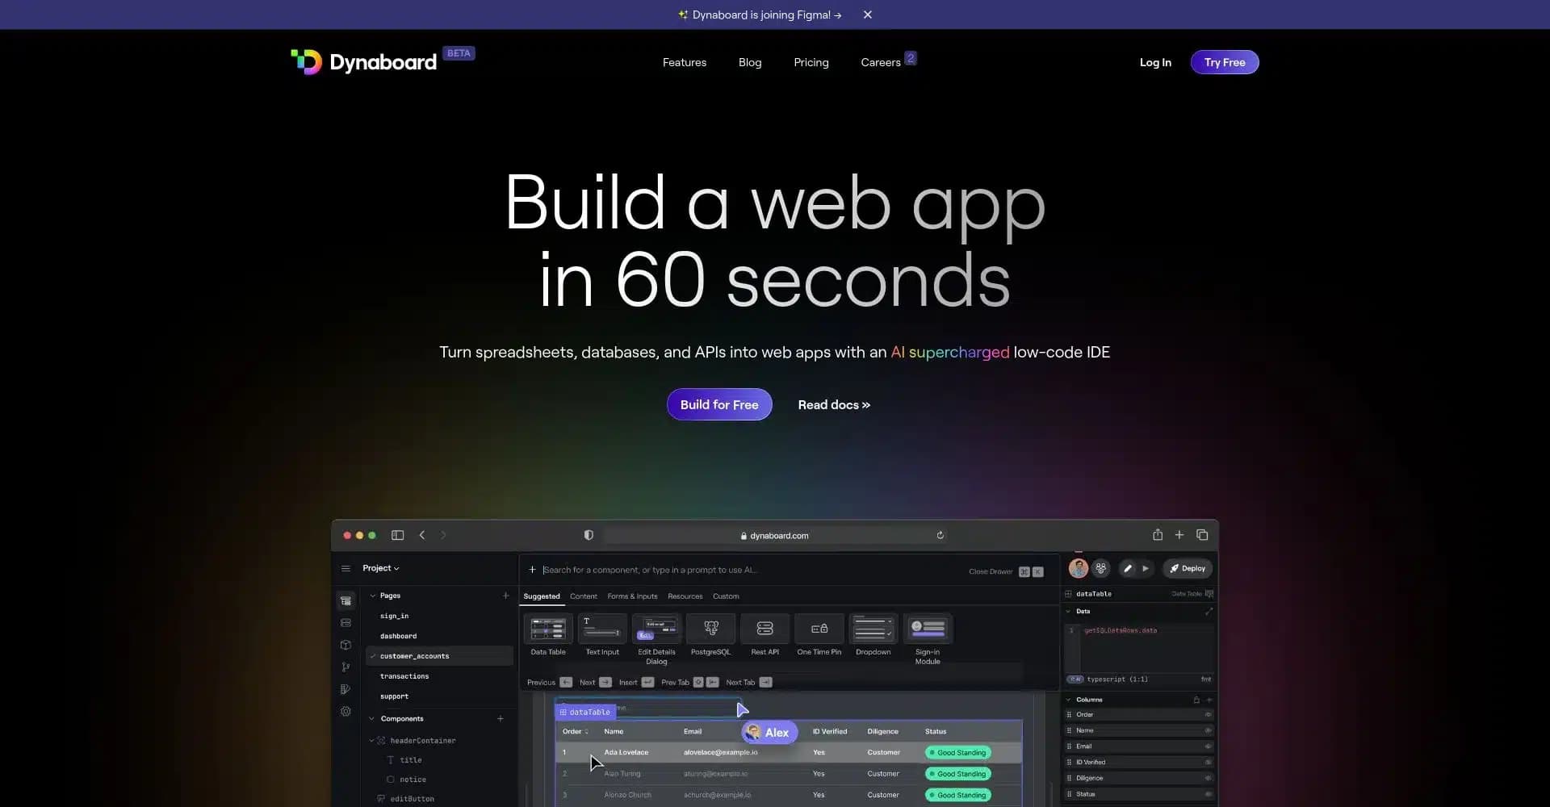Click the Build for Free button
This screenshot has height=807, width=1550.
[718, 405]
